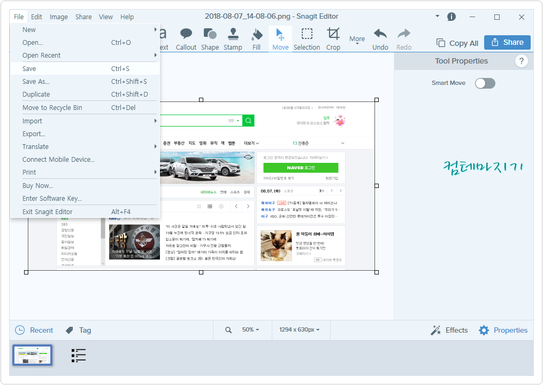Expand the Import submenu
This screenshot has height=385, width=543.
tap(85, 121)
